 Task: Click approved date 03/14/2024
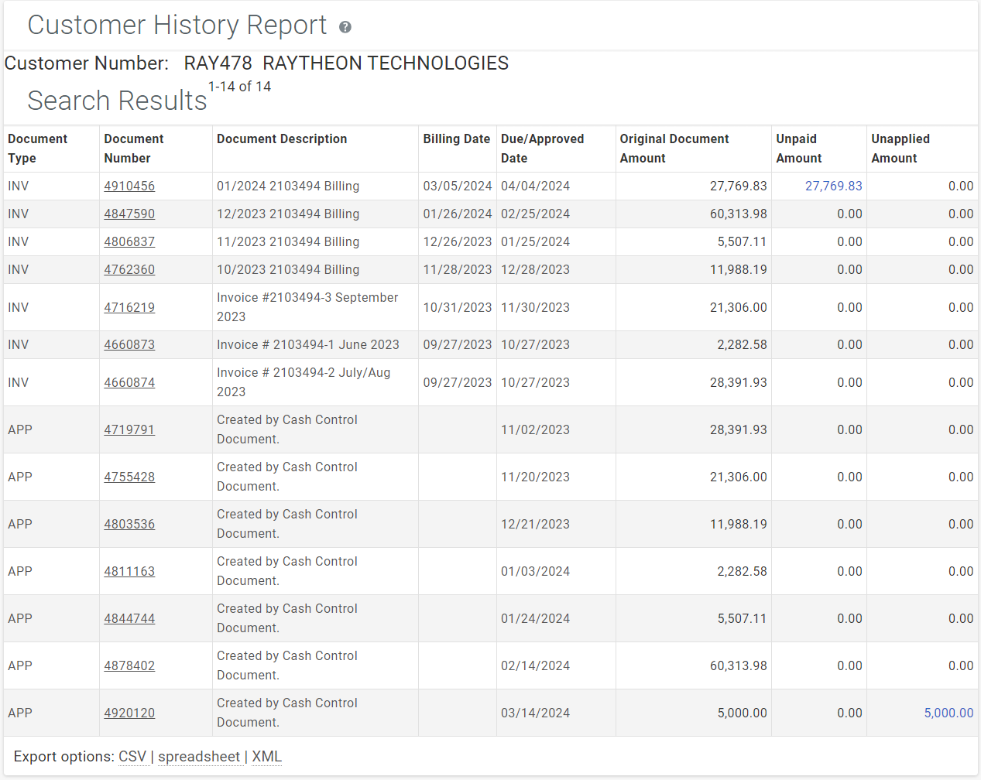click(535, 713)
